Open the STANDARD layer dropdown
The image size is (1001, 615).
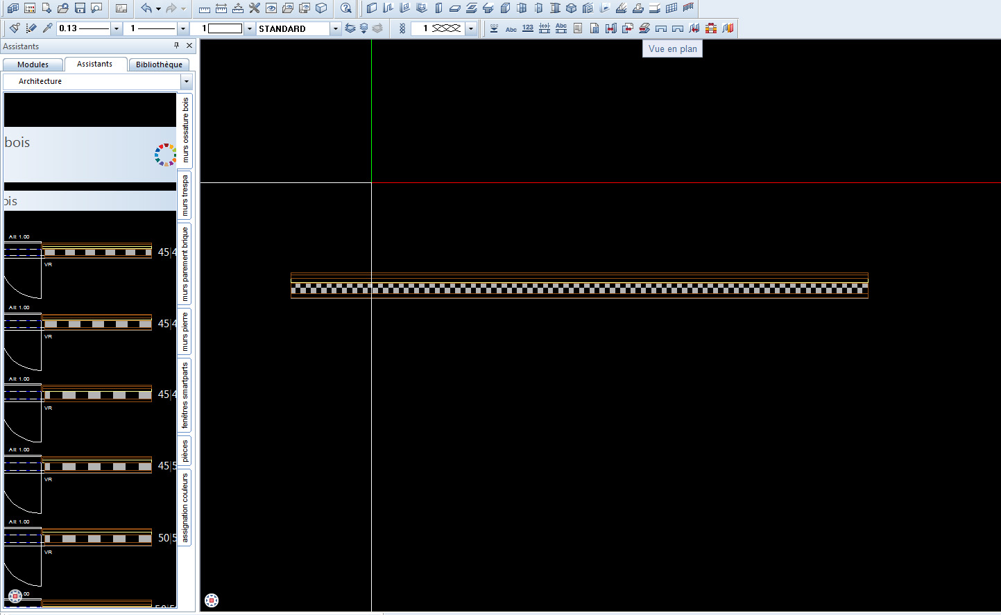336,28
